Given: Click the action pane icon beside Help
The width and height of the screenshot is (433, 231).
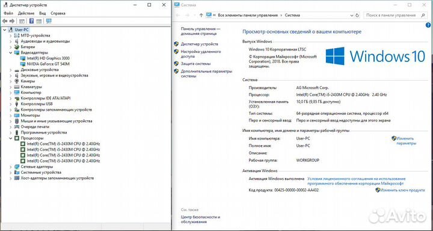Looking at the screenshot, I should 39,21.
